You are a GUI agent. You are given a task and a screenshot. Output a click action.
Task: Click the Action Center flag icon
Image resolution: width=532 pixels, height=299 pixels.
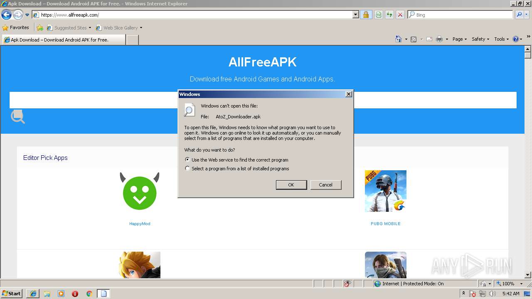coord(473,294)
